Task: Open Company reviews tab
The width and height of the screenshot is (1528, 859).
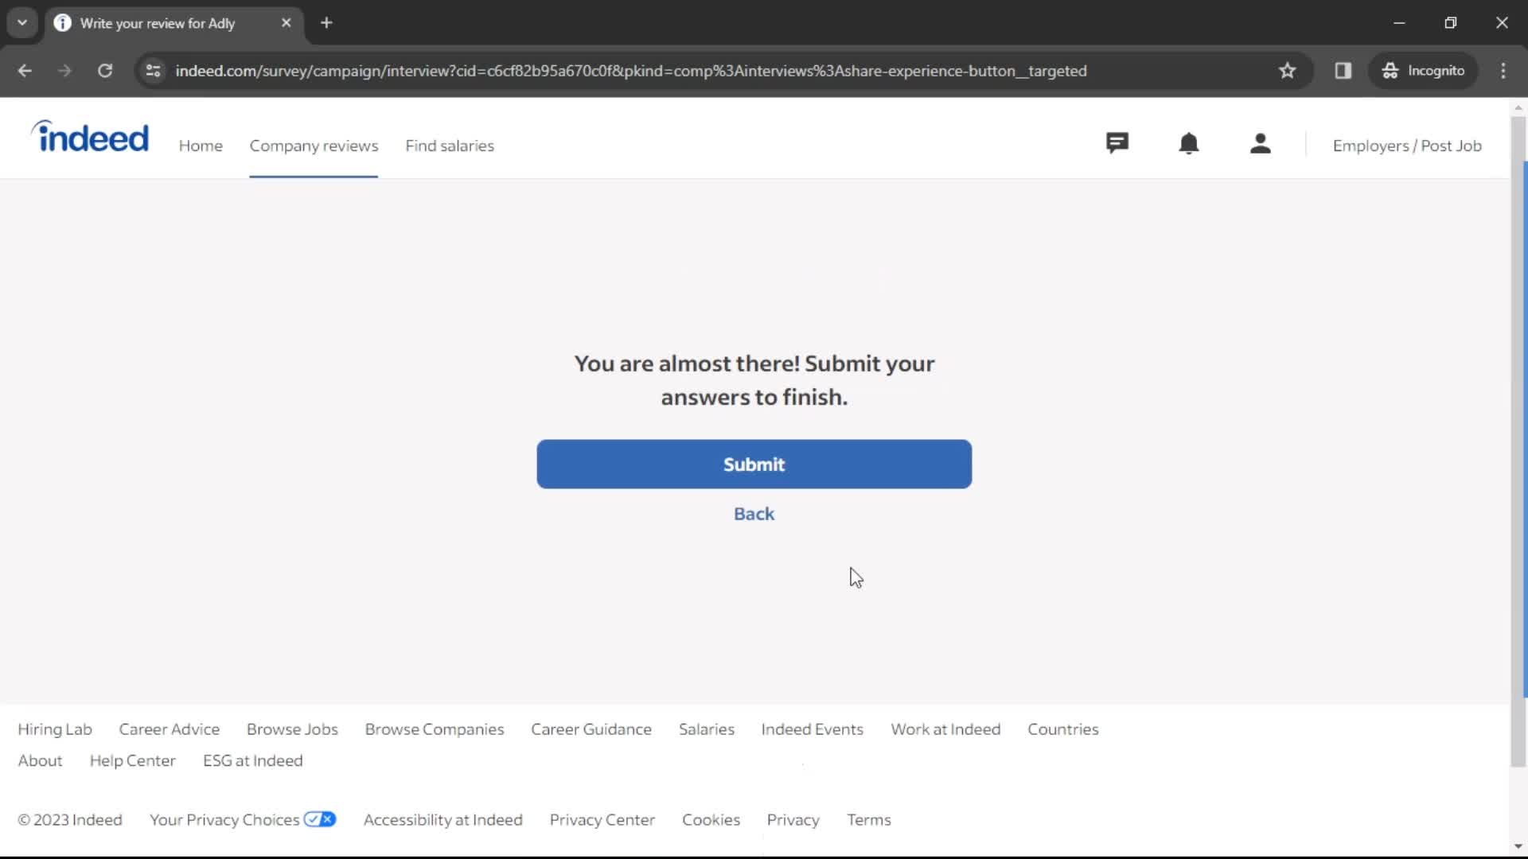Action: (x=313, y=145)
